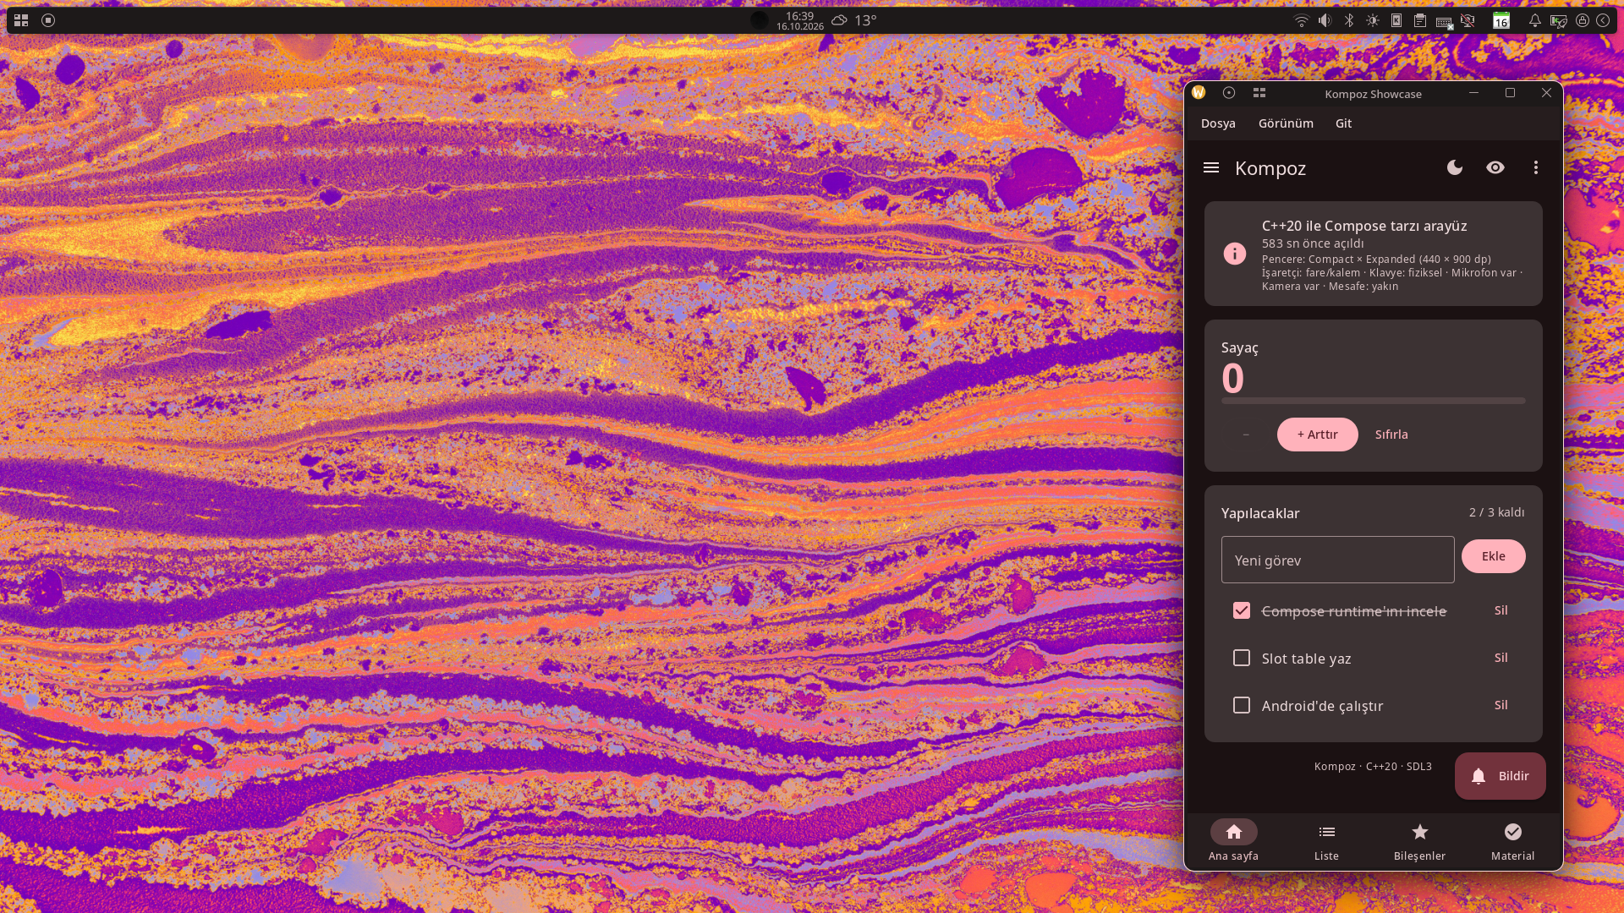Toggle dark mode with the moon icon
Image resolution: width=1624 pixels, height=913 pixels.
click(1455, 167)
